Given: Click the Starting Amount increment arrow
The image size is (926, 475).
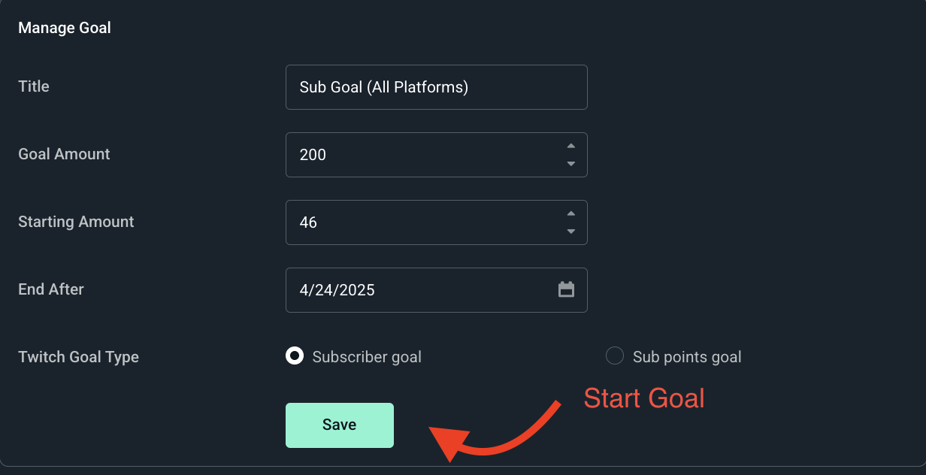Looking at the screenshot, I should (x=571, y=213).
